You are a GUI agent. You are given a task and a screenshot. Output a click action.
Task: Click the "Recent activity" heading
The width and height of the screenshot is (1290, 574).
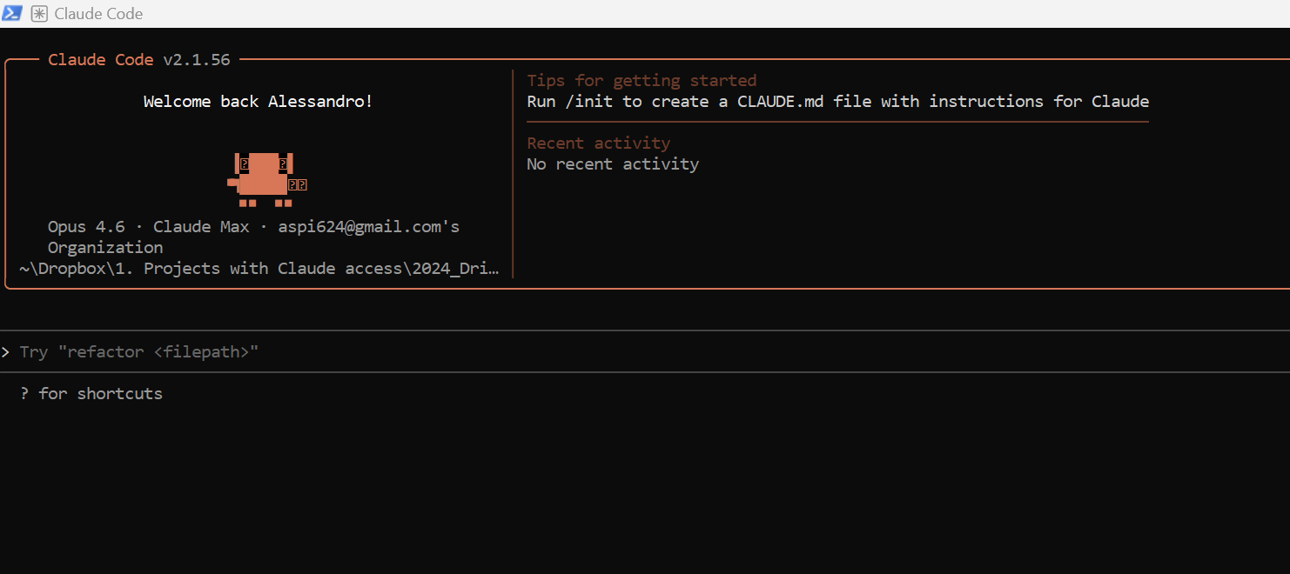pyautogui.click(x=598, y=143)
